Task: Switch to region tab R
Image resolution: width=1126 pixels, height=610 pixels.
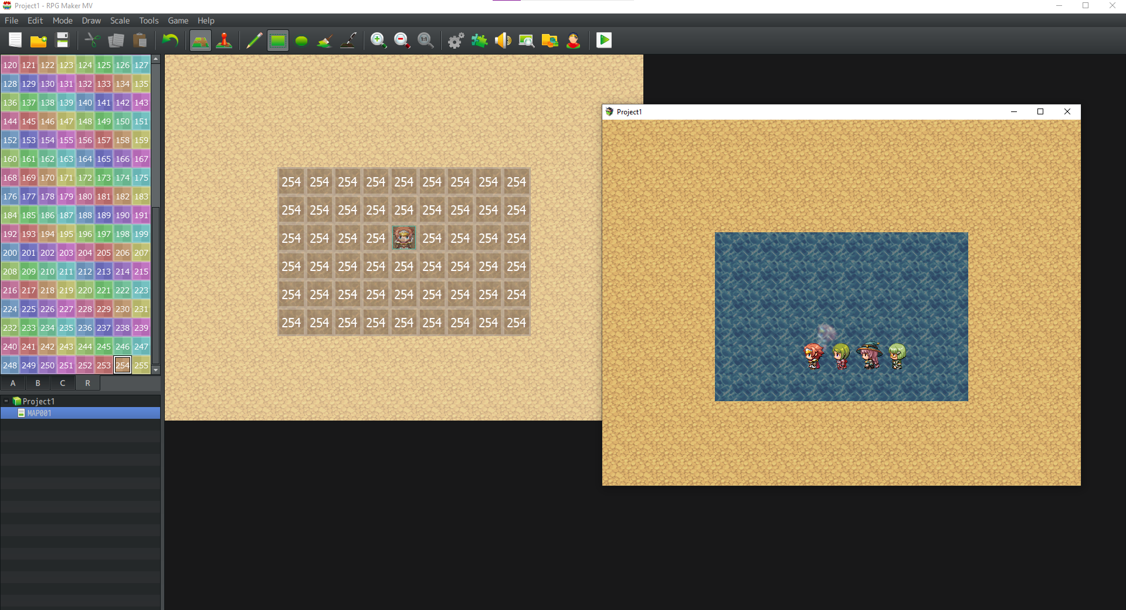Action: [88, 383]
